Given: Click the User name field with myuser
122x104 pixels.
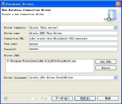Looking at the screenshot, I should coord(73,44).
